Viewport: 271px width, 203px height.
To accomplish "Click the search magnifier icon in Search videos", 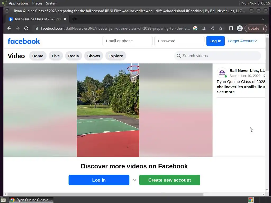I will pyautogui.click(x=179, y=56).
